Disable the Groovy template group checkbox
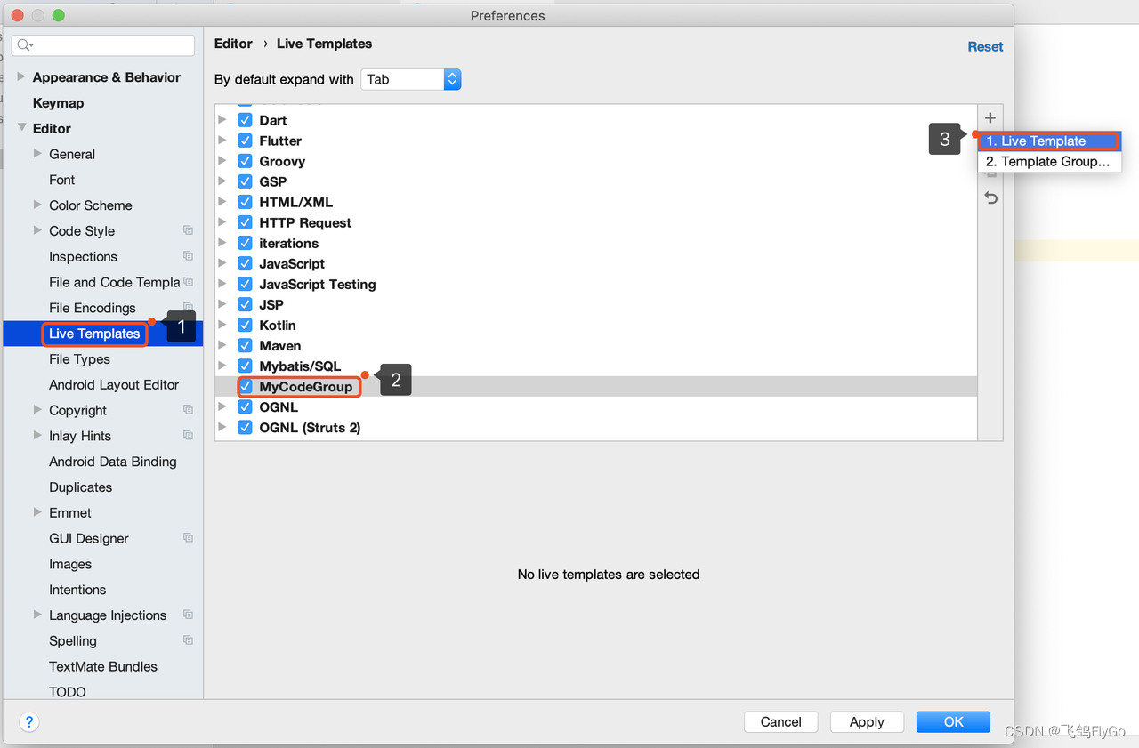This screenshot has width=1139, height=748. [x=245, y=161]
